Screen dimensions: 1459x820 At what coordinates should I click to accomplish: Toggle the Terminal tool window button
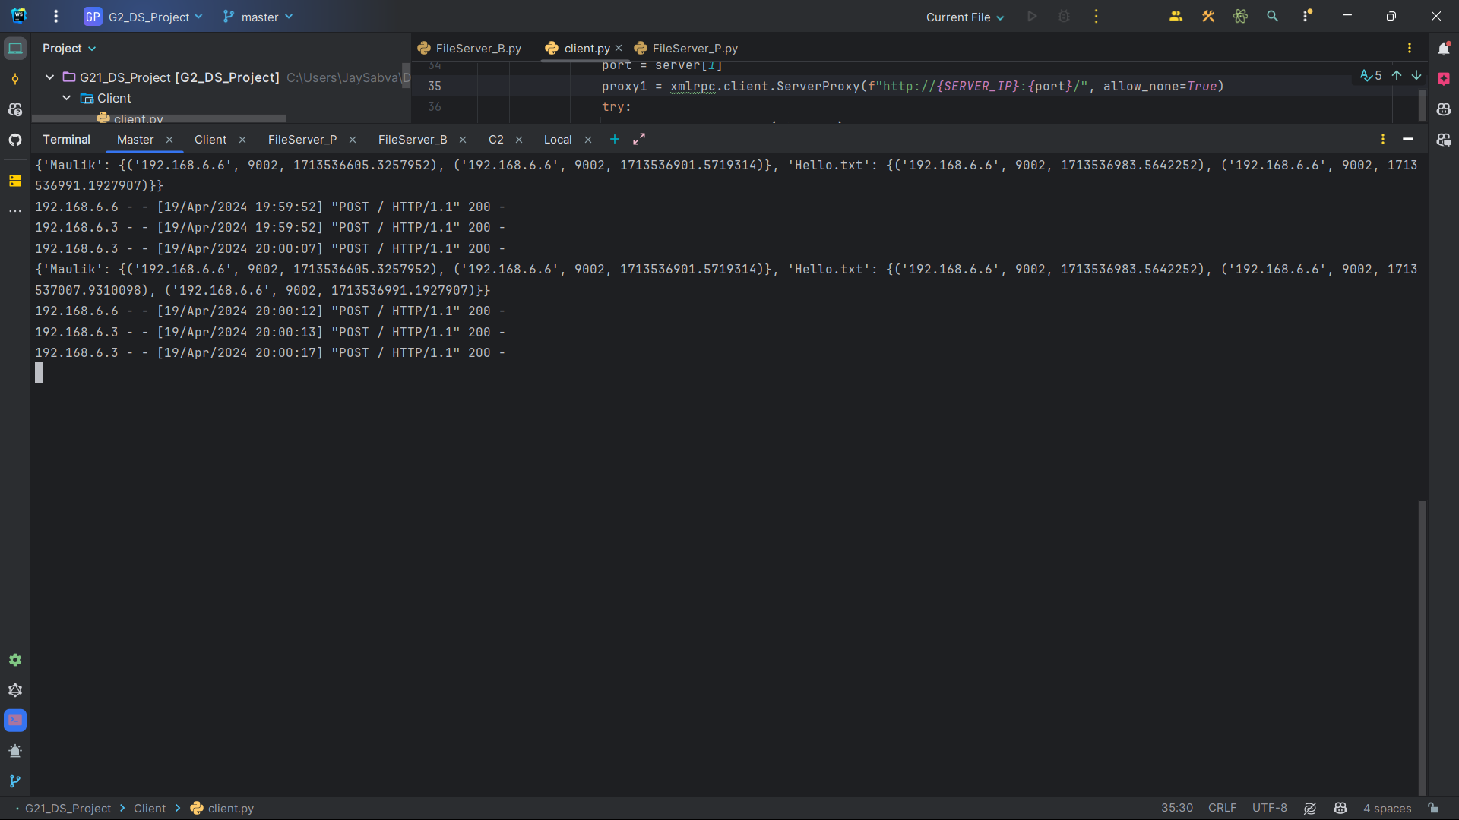click(15, 721)
